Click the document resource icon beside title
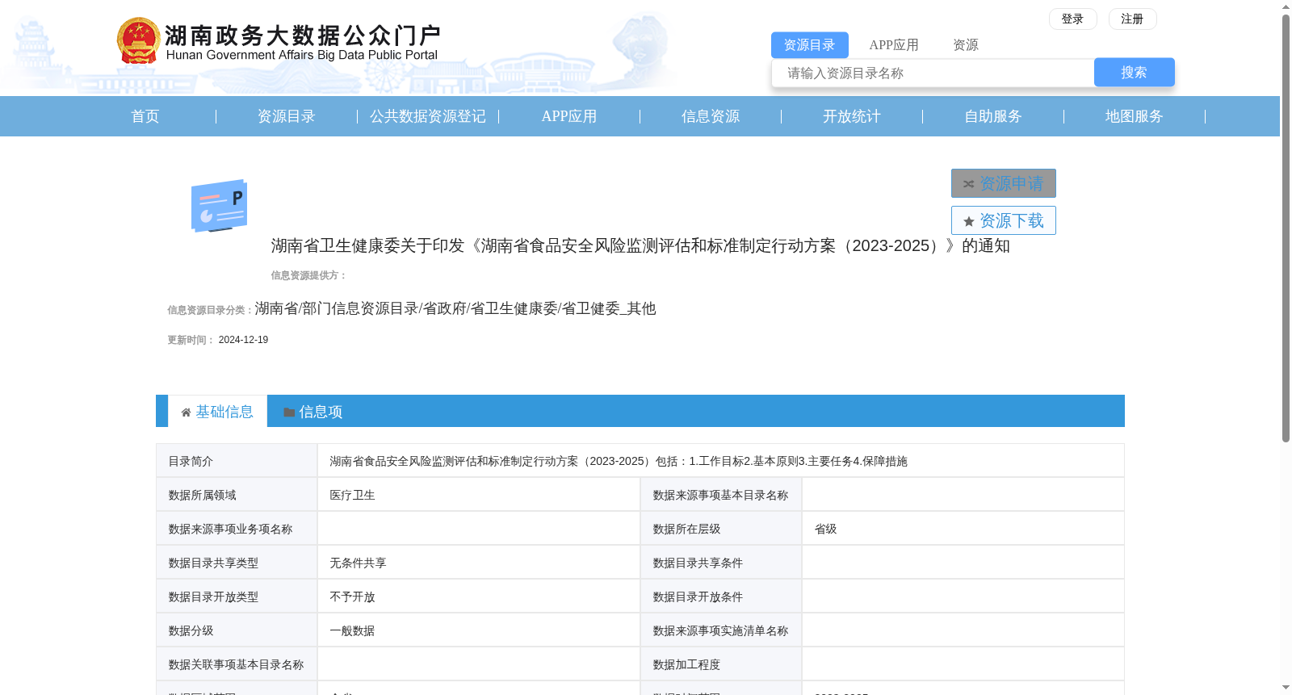 point(219,206)
